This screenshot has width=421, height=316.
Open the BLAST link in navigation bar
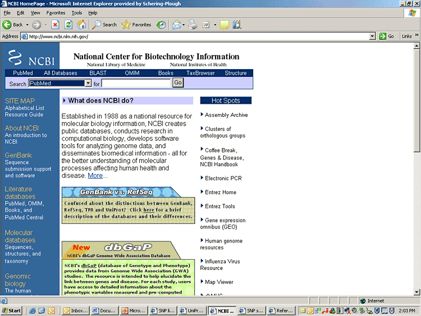click(x=98, y=73)
